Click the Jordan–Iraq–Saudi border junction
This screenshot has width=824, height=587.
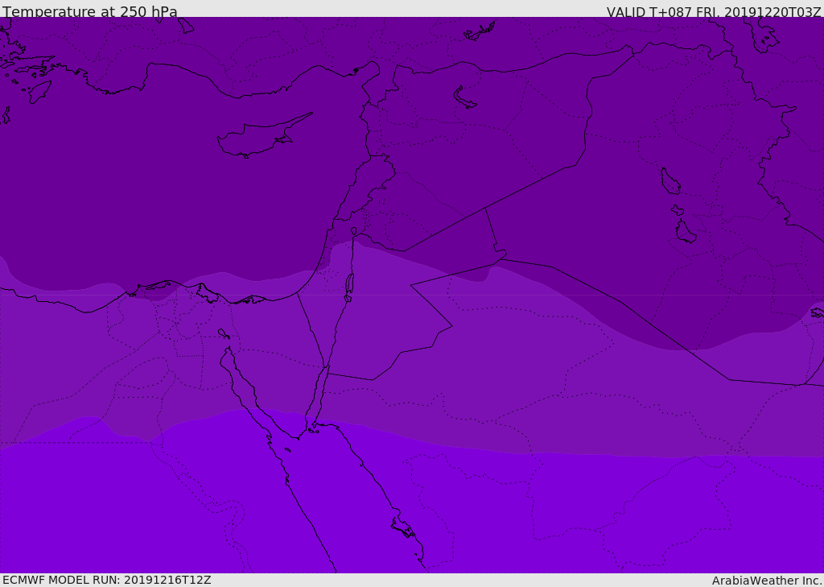click(501, 258)
